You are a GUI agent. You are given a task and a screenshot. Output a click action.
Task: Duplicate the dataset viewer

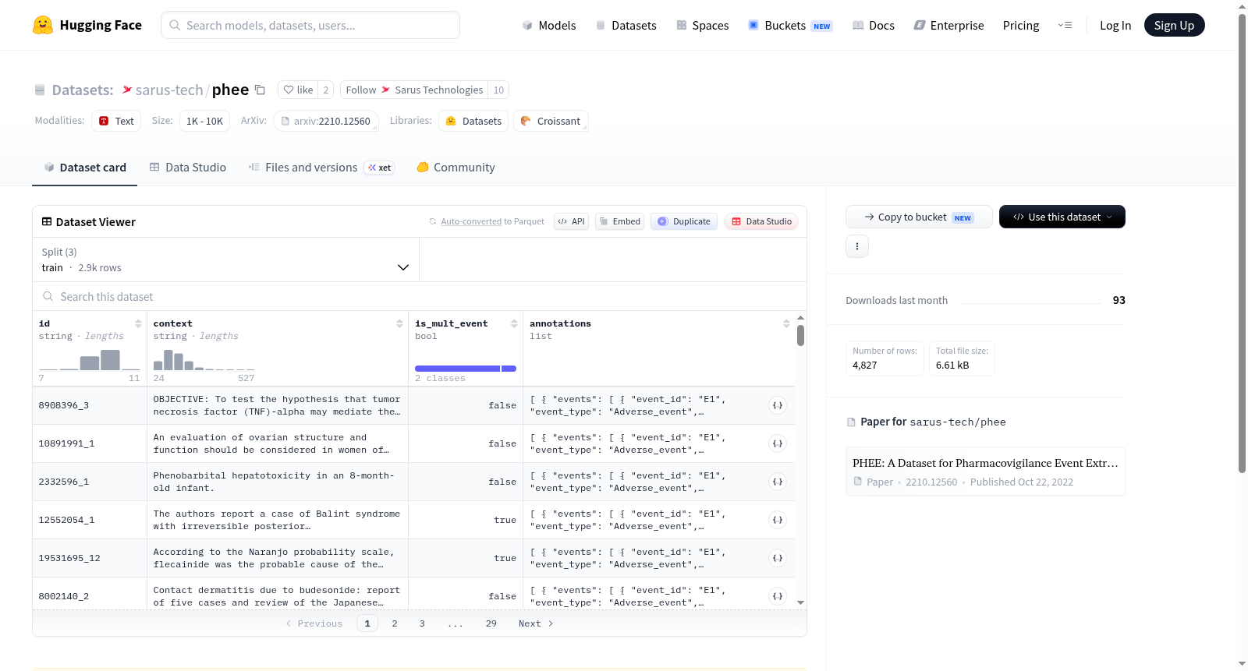684,221
